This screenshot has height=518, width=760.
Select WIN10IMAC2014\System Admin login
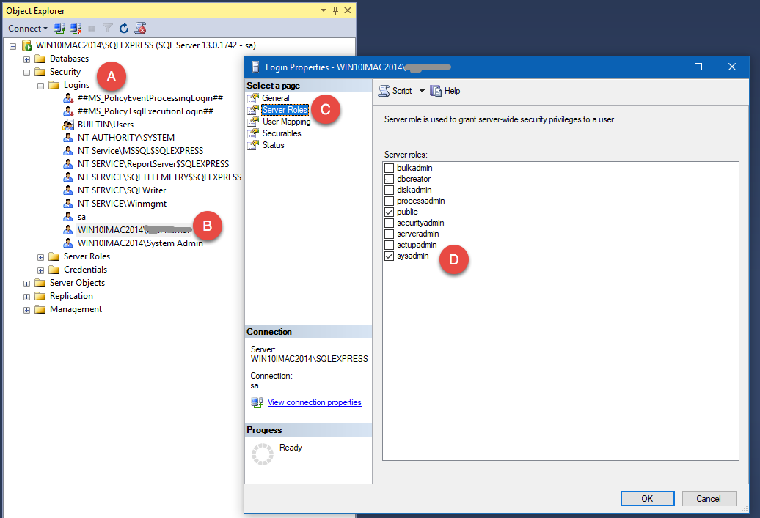pos(140,243)
